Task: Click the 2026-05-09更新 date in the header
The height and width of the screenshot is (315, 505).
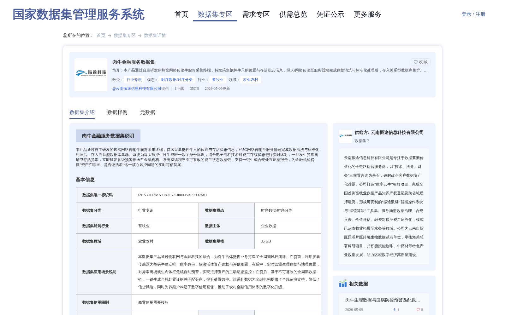Action: click(217, 89)
